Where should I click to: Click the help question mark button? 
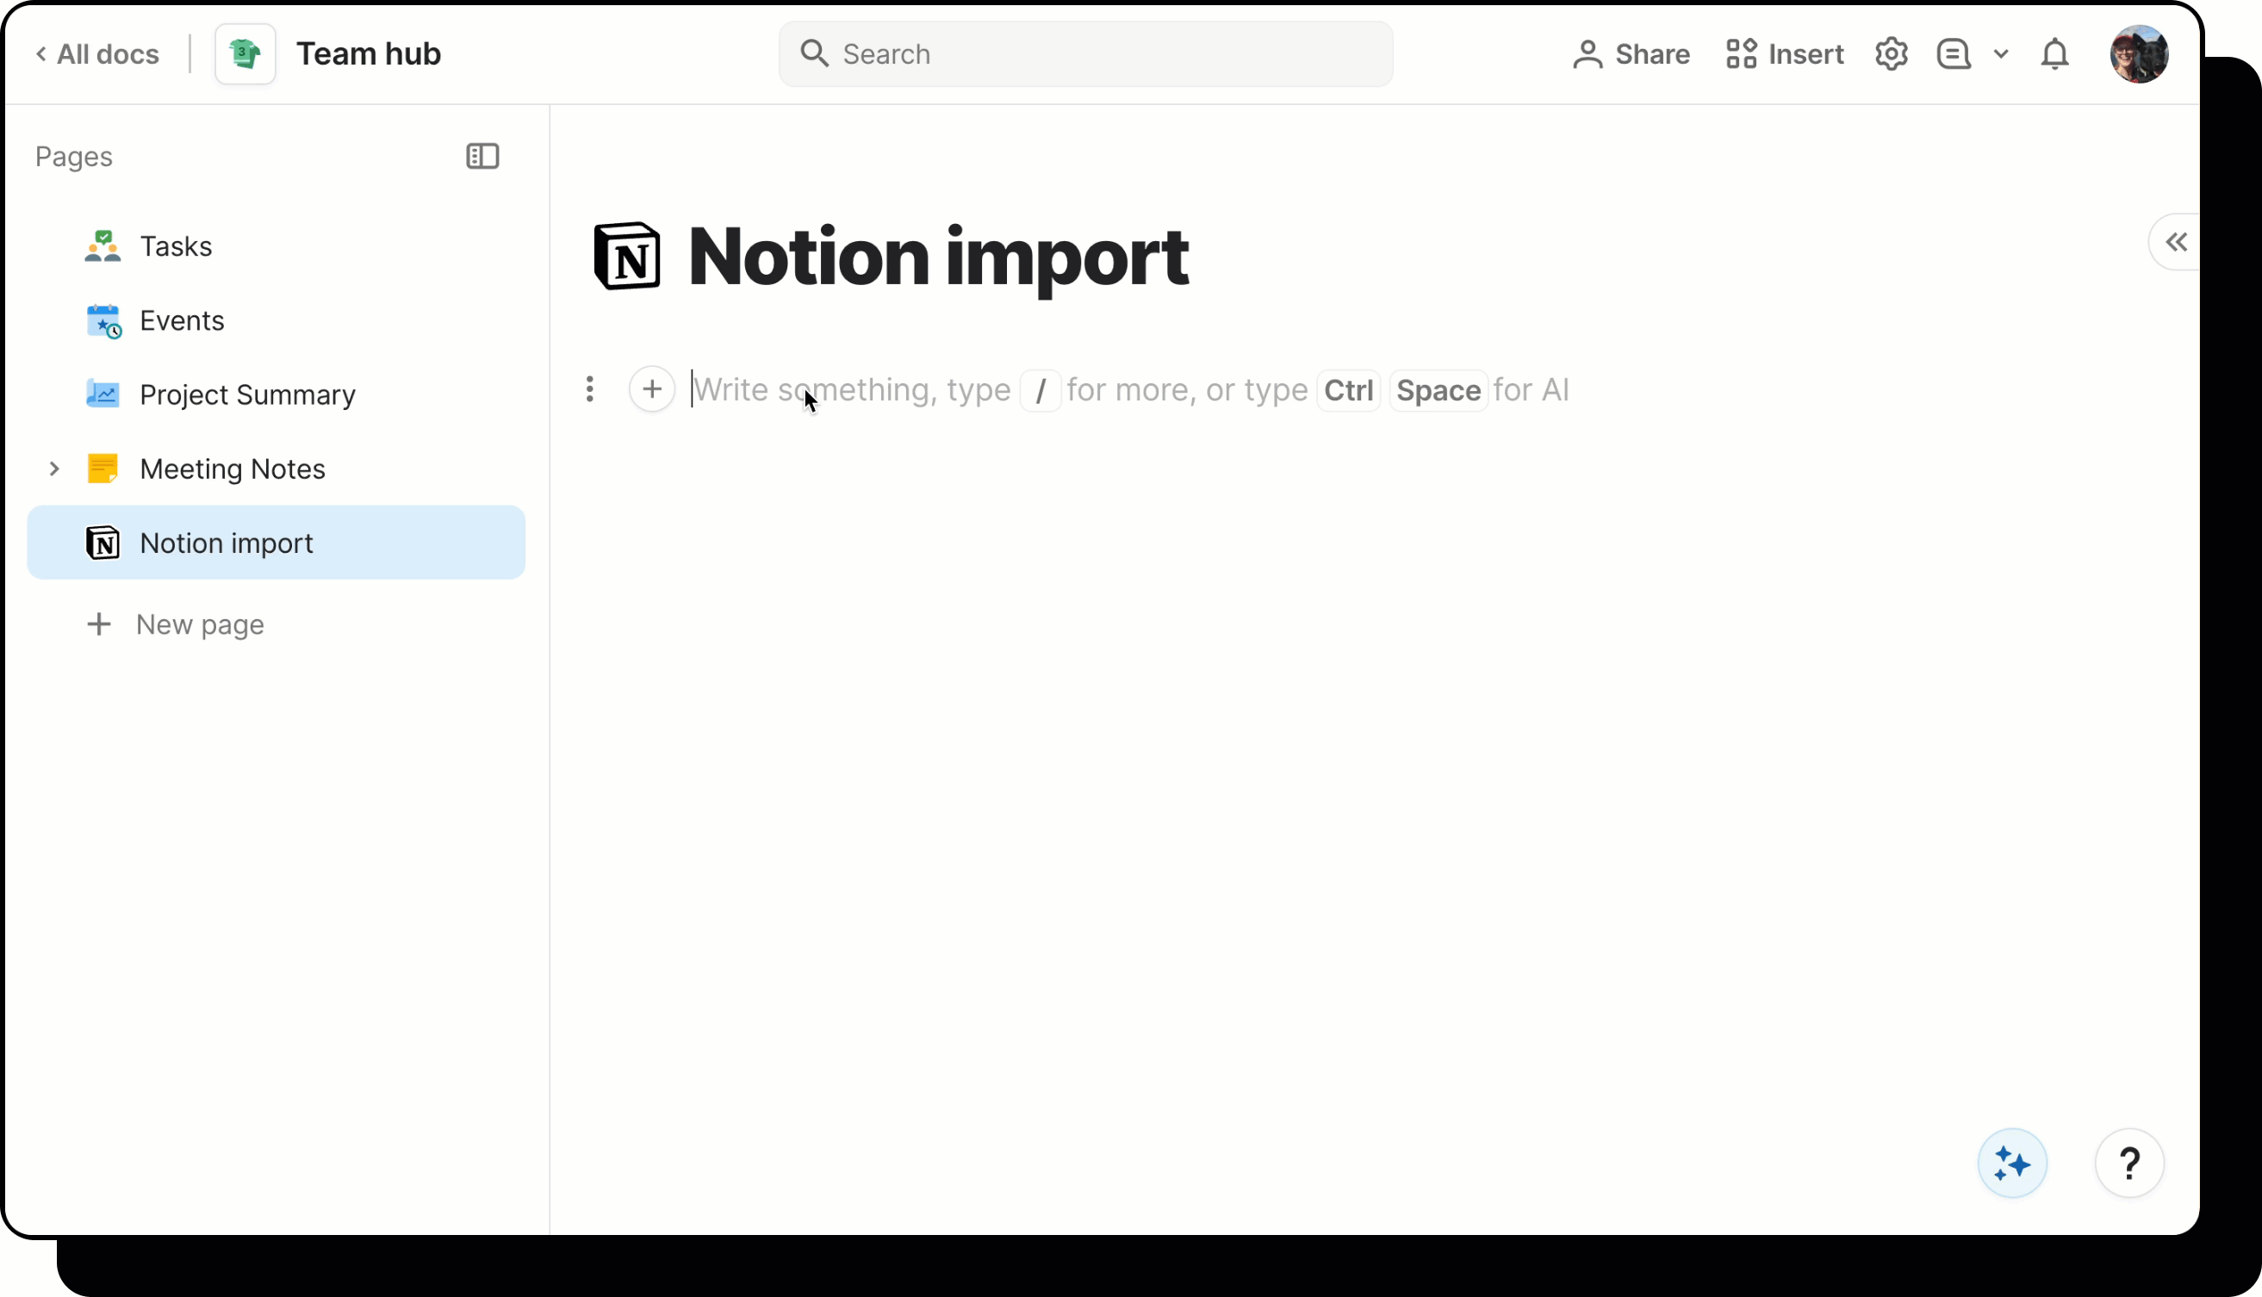(x=2128, y=1164)
